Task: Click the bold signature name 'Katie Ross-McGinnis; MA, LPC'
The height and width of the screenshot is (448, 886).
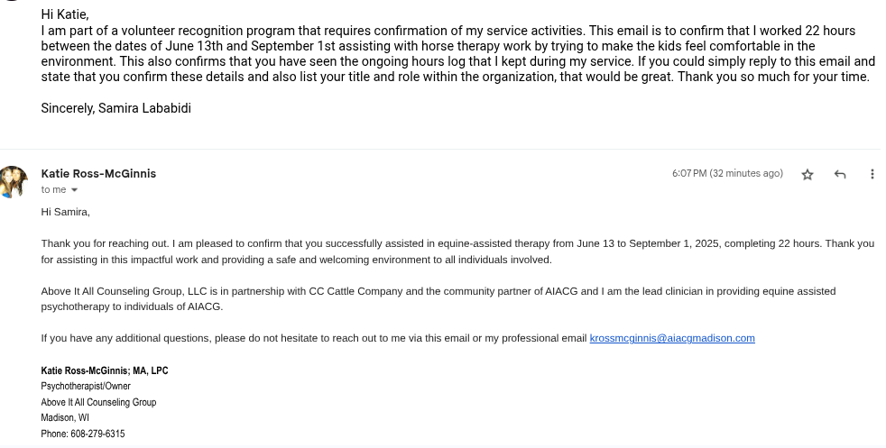Action: 105,370
